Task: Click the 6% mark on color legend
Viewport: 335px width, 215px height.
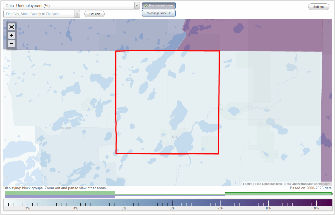Action: click(x=172, y=208)
